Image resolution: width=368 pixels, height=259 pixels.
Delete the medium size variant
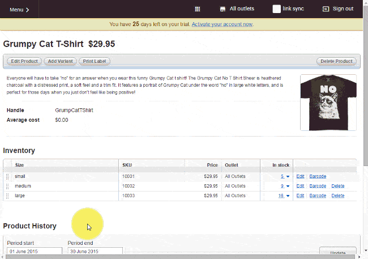coord(337,186)
